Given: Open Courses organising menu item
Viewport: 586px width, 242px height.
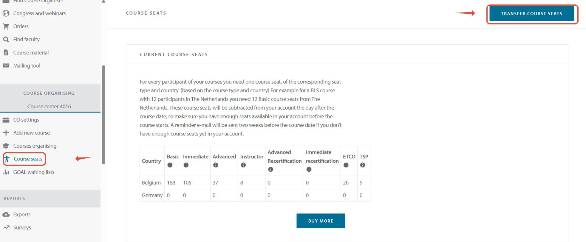Looking at the screenshot, I should tap(35, 146).
